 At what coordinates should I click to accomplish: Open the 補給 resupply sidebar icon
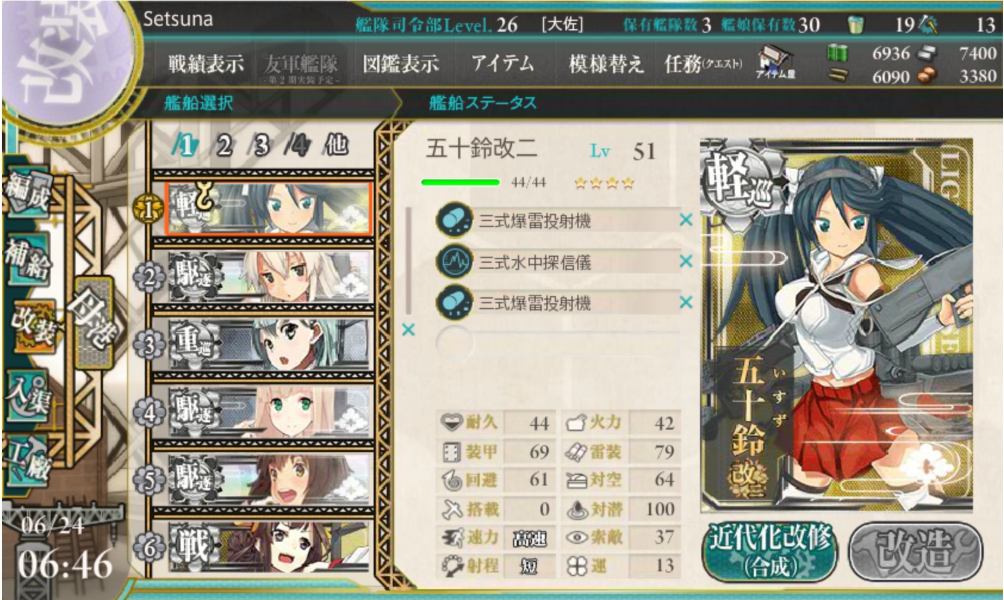27,260
